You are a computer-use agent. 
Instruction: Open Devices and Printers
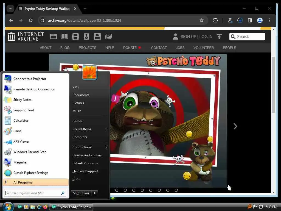[87, 155]
